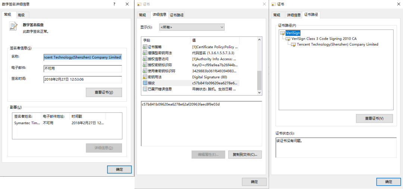This screenshot has height=189, width=403.
Task: Click the 电子邮件 field
Action: 83,69
